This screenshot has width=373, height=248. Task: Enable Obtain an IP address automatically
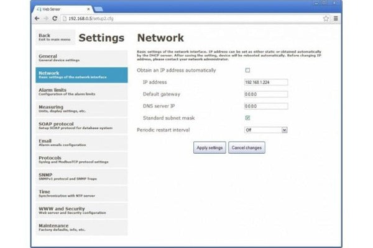point(247,71)
